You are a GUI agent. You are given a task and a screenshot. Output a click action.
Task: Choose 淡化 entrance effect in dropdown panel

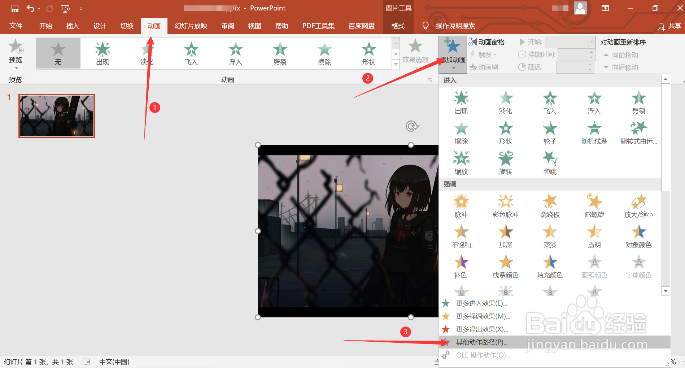point(506,102)
